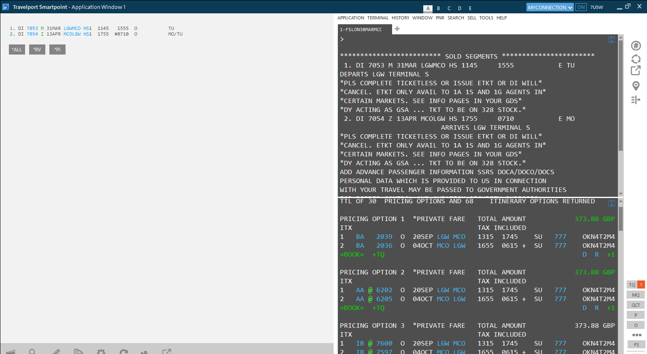Click MCOLGW route in left itinerary segment 2

pos(72,34)
